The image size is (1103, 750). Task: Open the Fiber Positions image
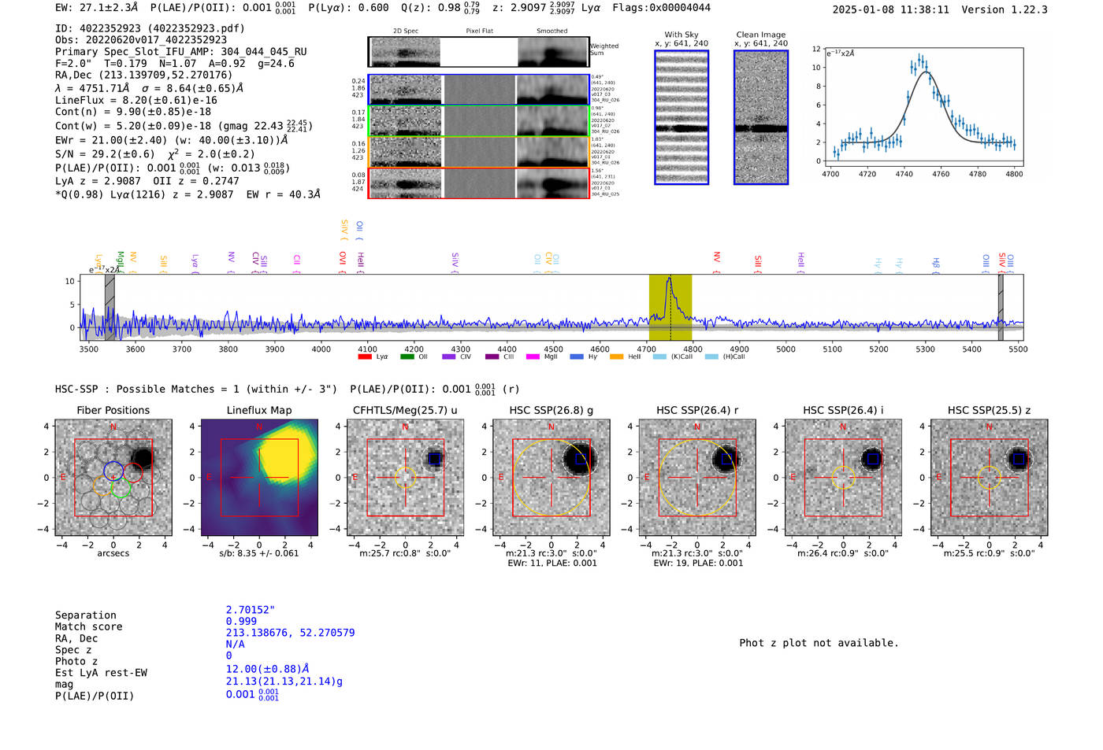click(x=113, y=478)
